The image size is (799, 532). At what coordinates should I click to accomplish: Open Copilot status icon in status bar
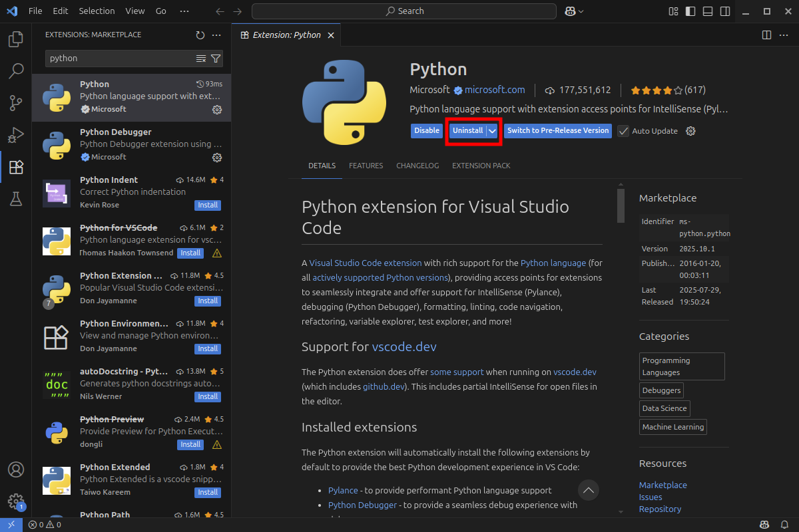(x=765, y=525)
